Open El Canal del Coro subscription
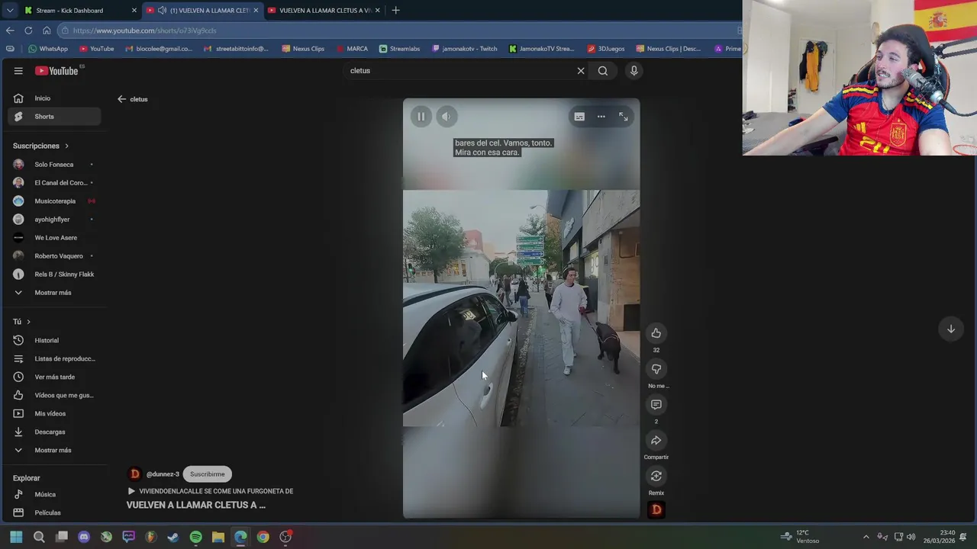This screenshot has height=549, width=977. 53,183
